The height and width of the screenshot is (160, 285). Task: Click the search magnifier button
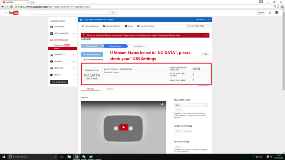[x=113, y=12]
